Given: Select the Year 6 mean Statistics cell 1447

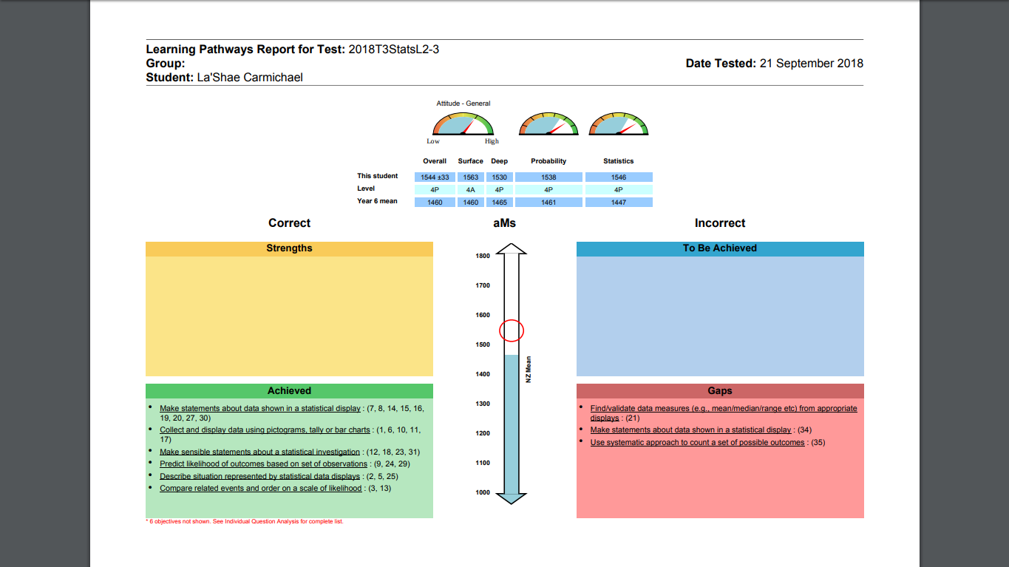Looking at the screenshot, I should pyautogui.click(x=619, y=203).
